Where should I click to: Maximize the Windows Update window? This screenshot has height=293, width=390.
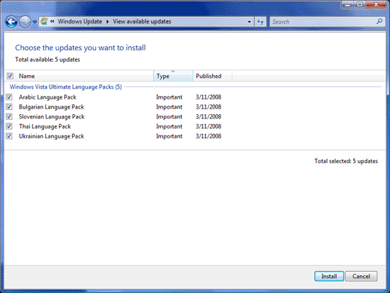click(360, 5)
